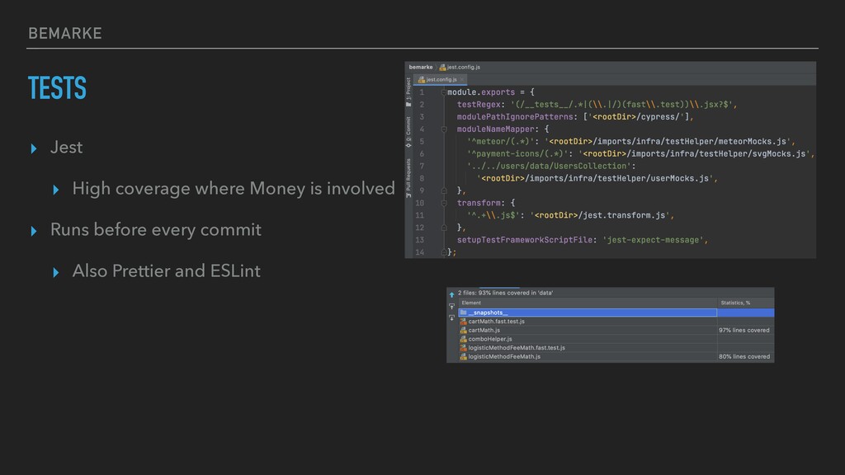Click the jest.config.js icon in the breadcrumb
This screenshot has height=475, width=845.
442,68
